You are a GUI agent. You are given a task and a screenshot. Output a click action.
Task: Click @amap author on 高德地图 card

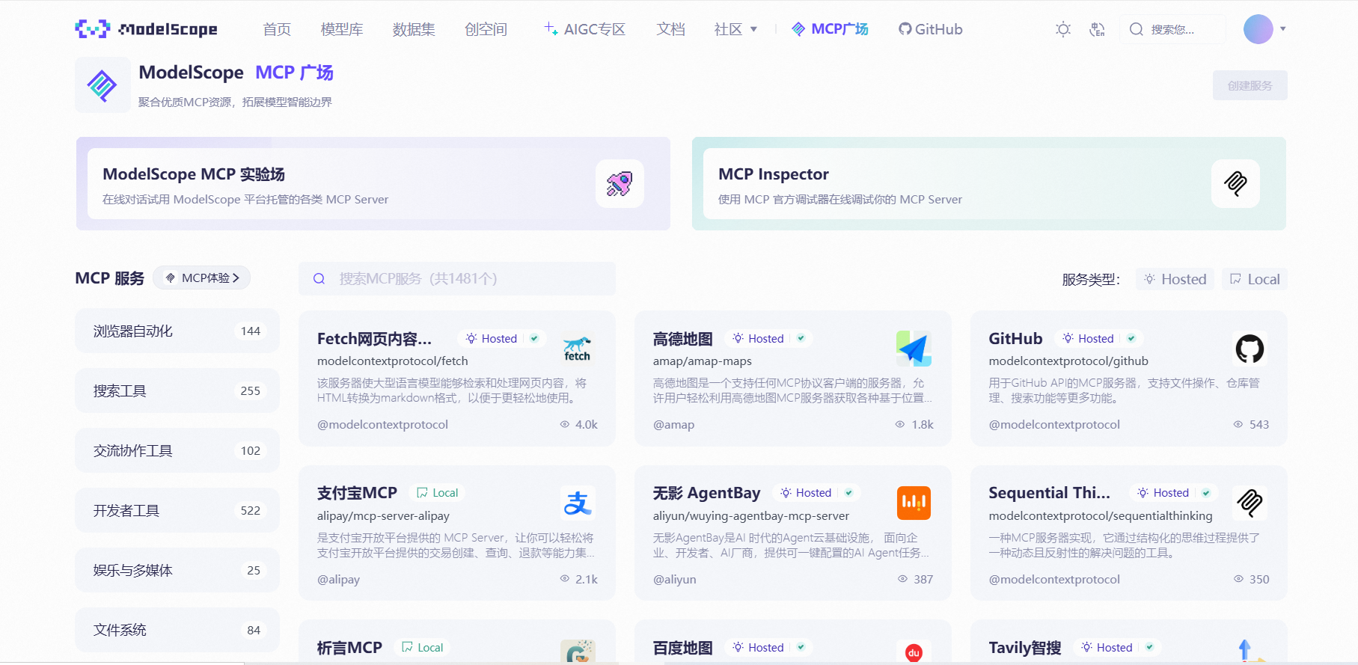coord(673,425)
